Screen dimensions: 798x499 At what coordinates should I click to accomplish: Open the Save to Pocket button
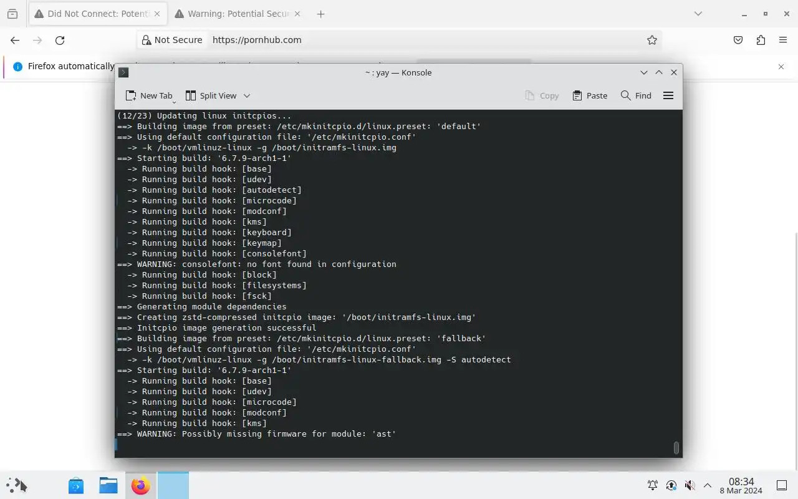point(738,40)
